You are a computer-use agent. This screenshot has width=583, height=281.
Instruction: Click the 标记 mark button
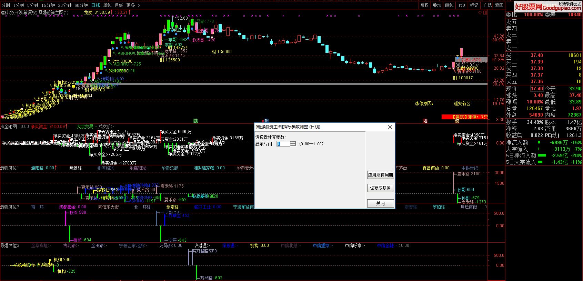474,5
